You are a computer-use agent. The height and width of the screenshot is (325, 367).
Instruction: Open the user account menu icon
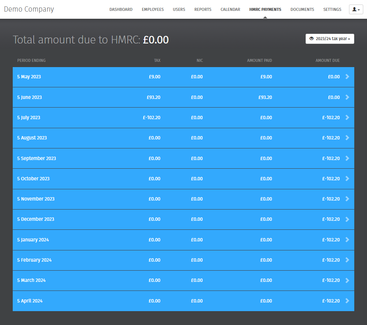[x=356, y=9]
